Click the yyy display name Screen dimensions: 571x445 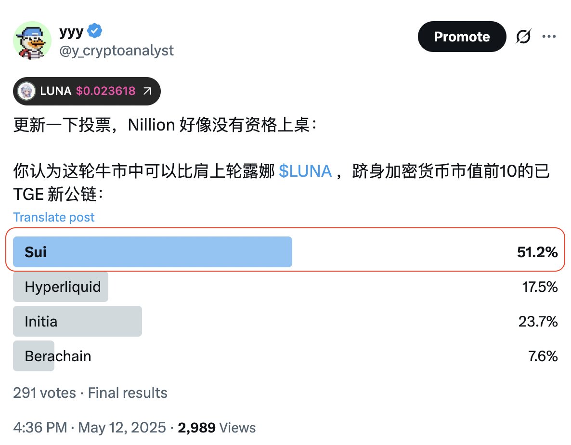(71, 32)
